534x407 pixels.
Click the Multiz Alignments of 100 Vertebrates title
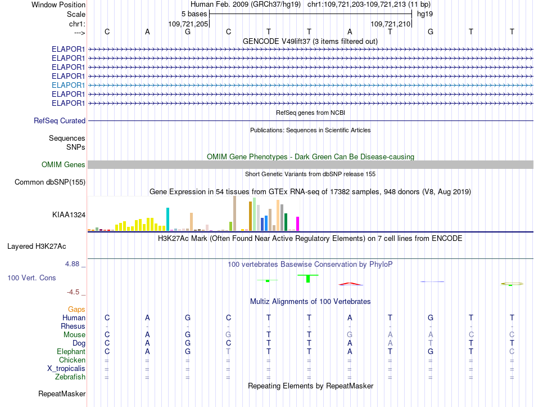(x=310, y=302)
